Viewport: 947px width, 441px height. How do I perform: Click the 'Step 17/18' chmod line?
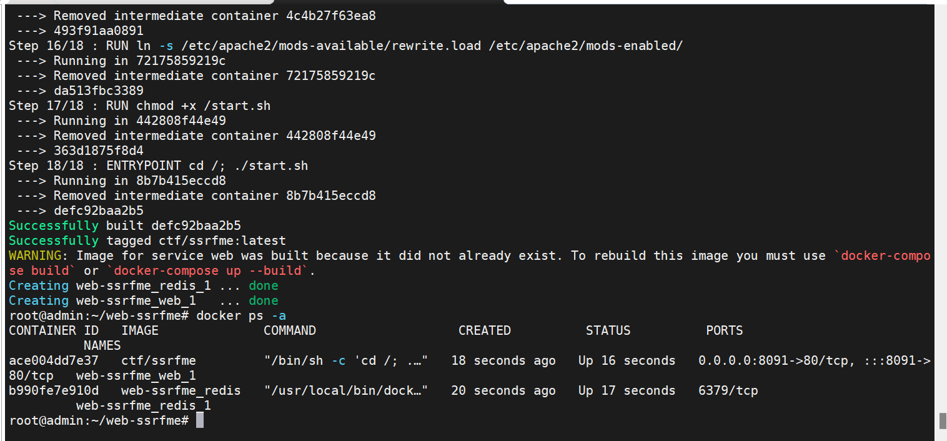coord(140,106)
